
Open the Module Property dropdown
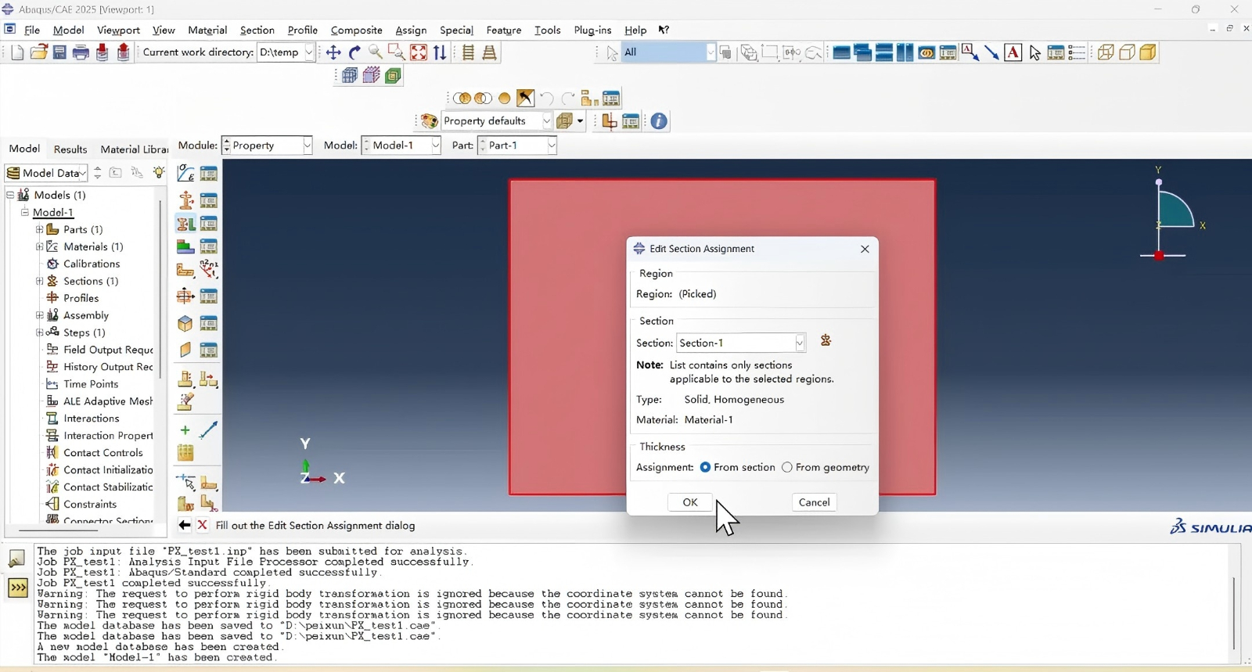[x=307, y=146]
